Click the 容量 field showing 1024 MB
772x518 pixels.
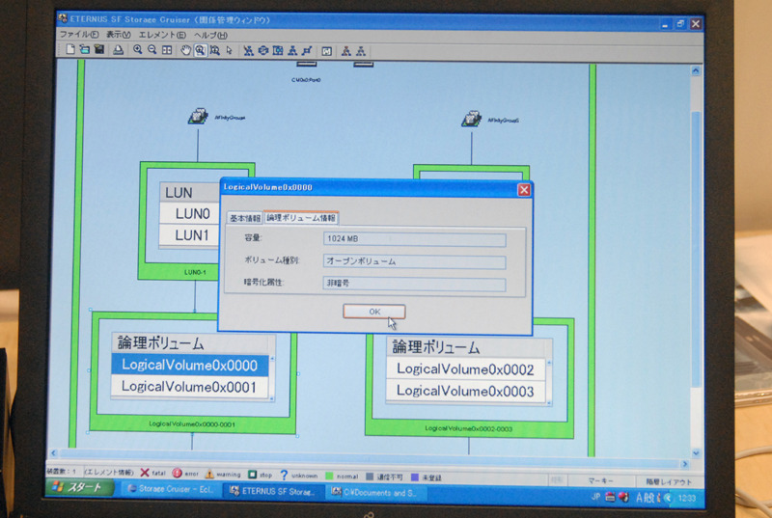(x=414, y=239)
